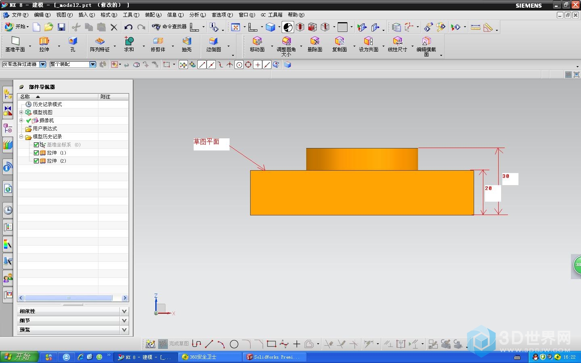Toggle the snap arc center option

[x=239, y=65]
